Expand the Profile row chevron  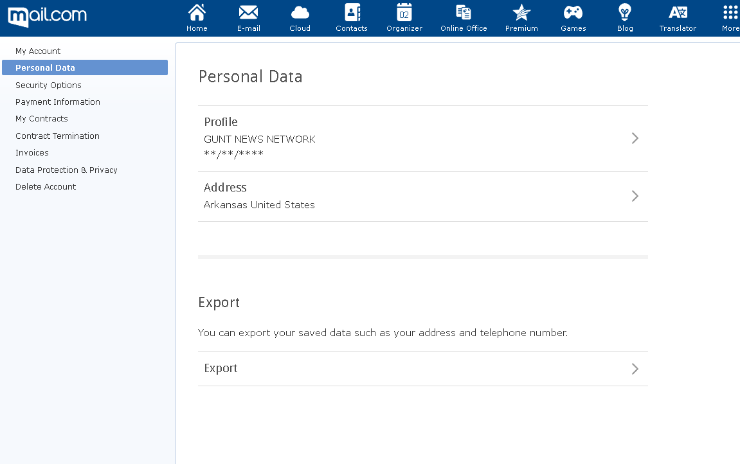pos(635,138)
